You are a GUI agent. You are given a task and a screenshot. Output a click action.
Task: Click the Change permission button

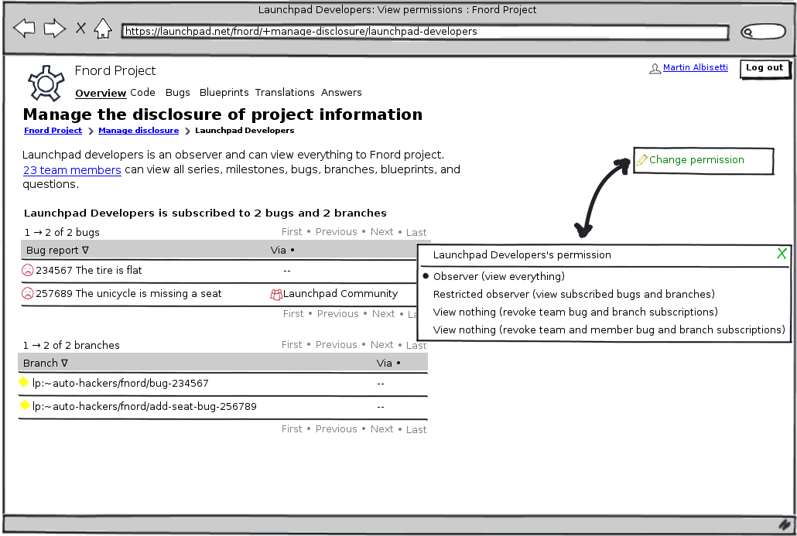703,161
